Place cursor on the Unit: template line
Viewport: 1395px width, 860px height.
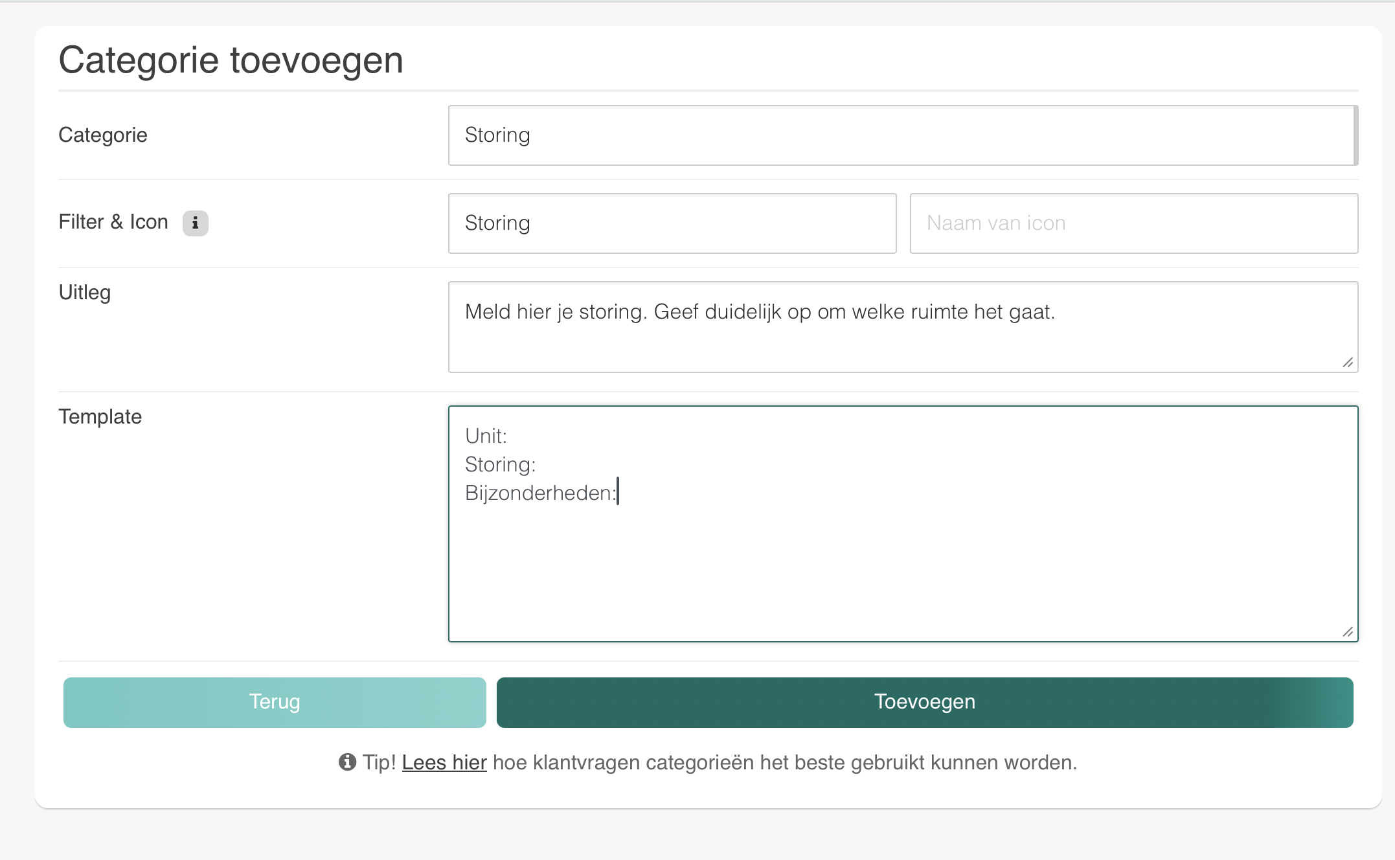(x=486, y=436)
